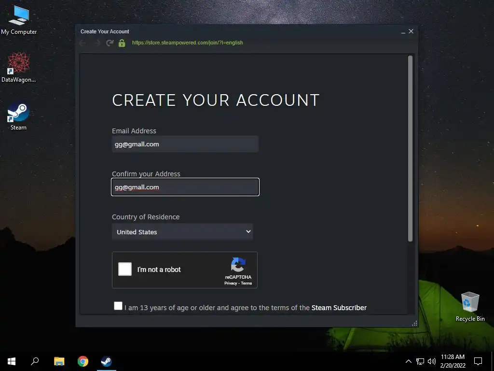Select the DataWagon desktop shortcut
This screenshot has height=371, width=494.
coord(19,68)
